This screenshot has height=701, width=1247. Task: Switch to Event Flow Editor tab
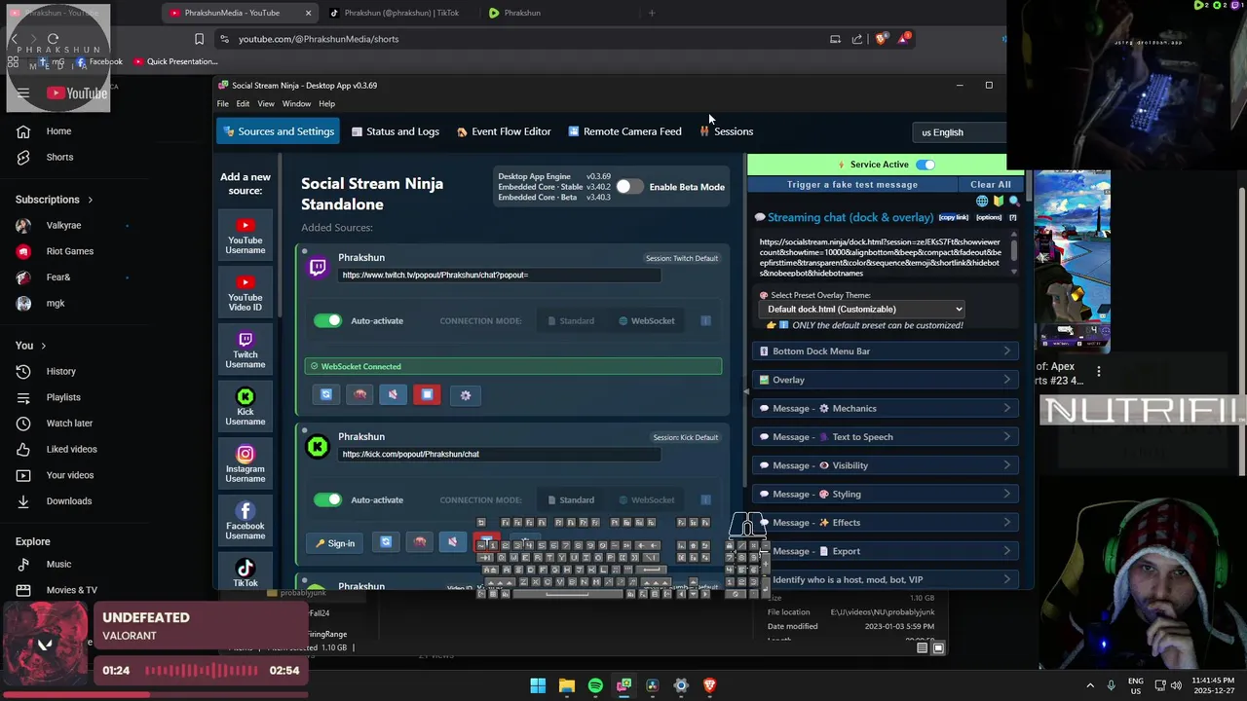pos(504,131)
